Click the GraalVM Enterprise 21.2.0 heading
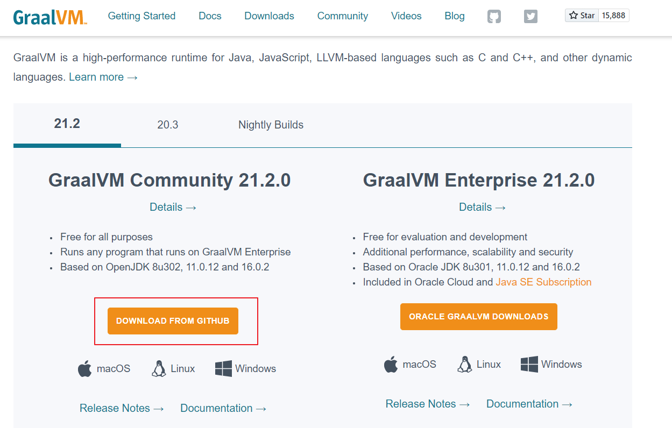Image resolution: width=672 pixels, height=428 pixels. [479, 180]
